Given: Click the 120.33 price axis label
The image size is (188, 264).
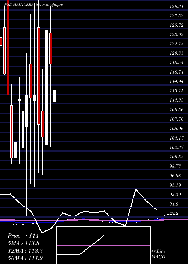Looking at the screenshot, I should 177,53.
